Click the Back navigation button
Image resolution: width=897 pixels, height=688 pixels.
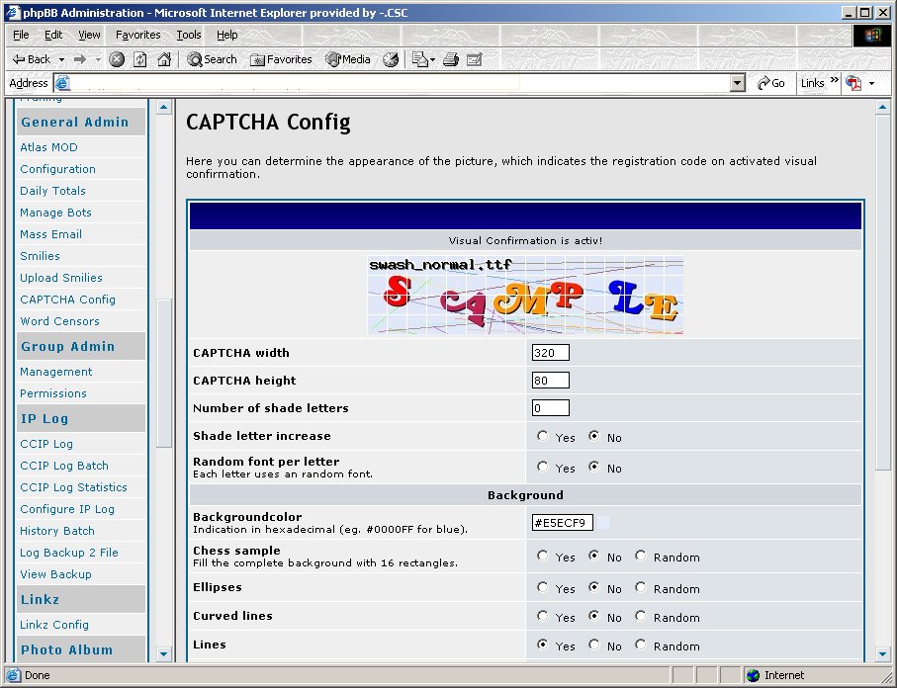[x=32, y=59]
